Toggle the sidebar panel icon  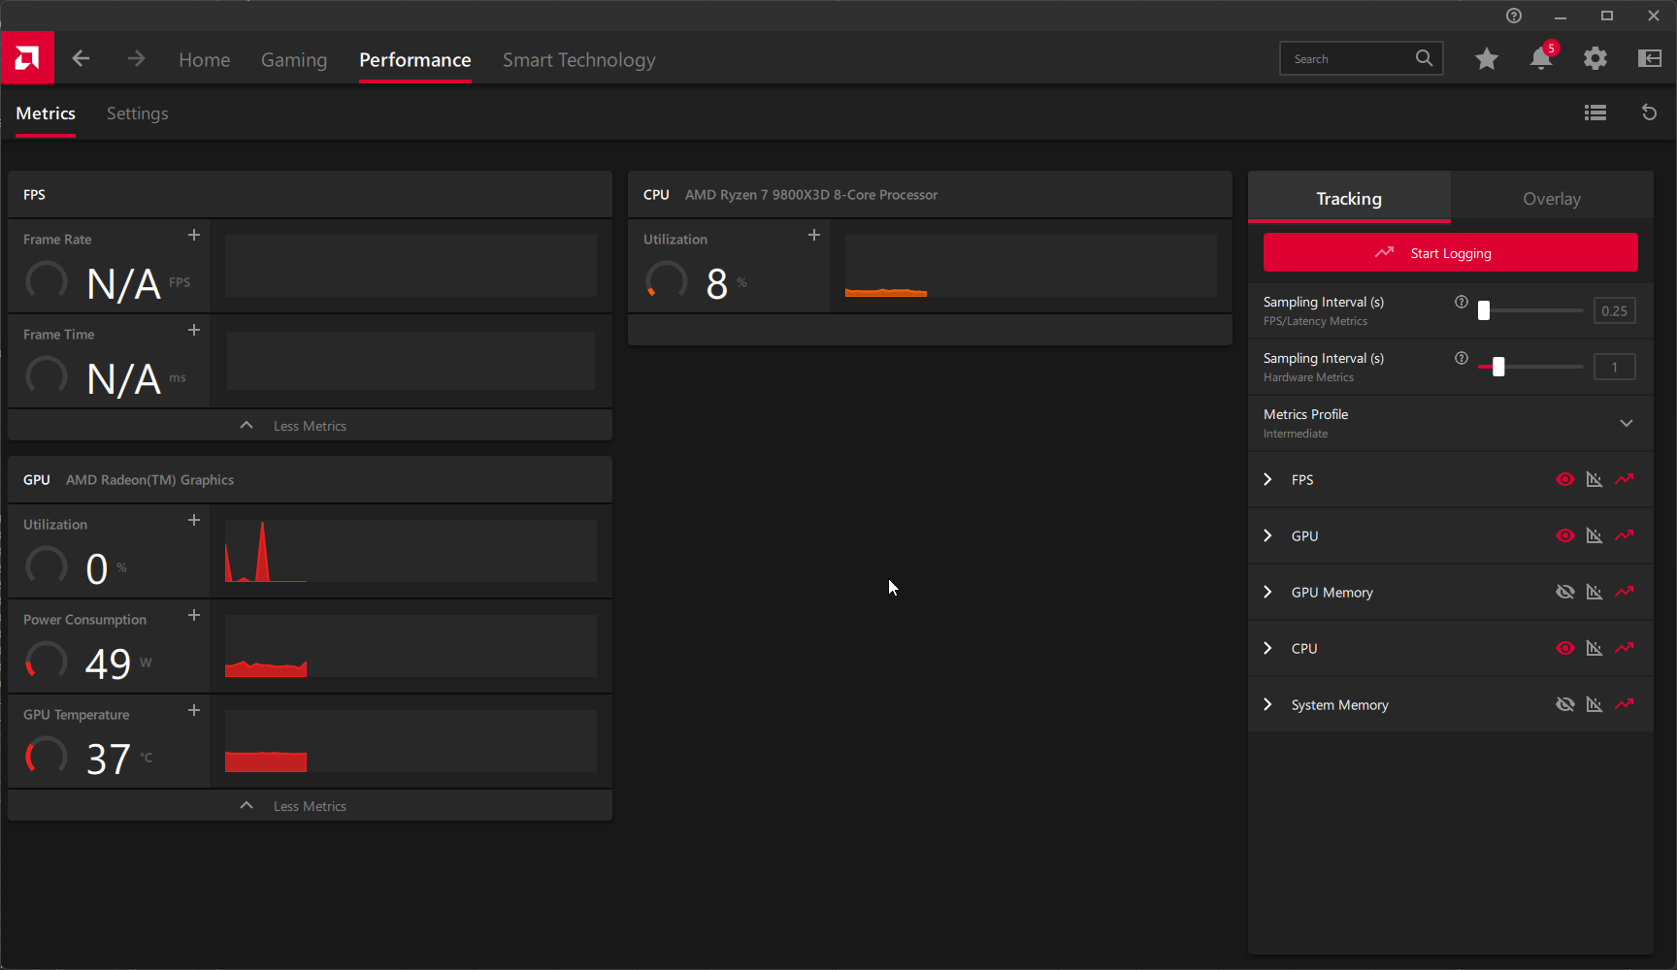(1650, 59)
